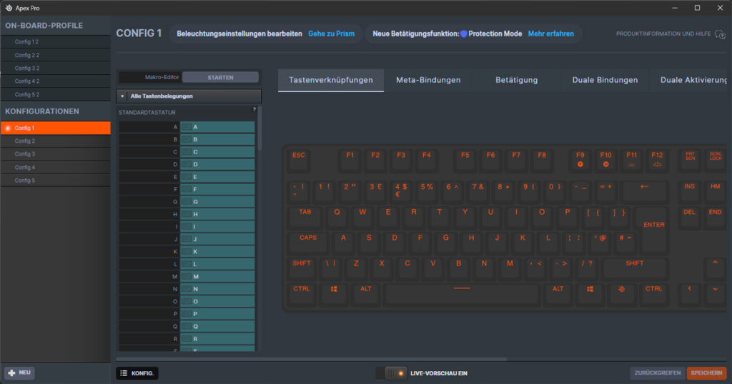Click the key list vertical scrollbar
This screenshot has width=732, height=384.
[x=259, y=129]
